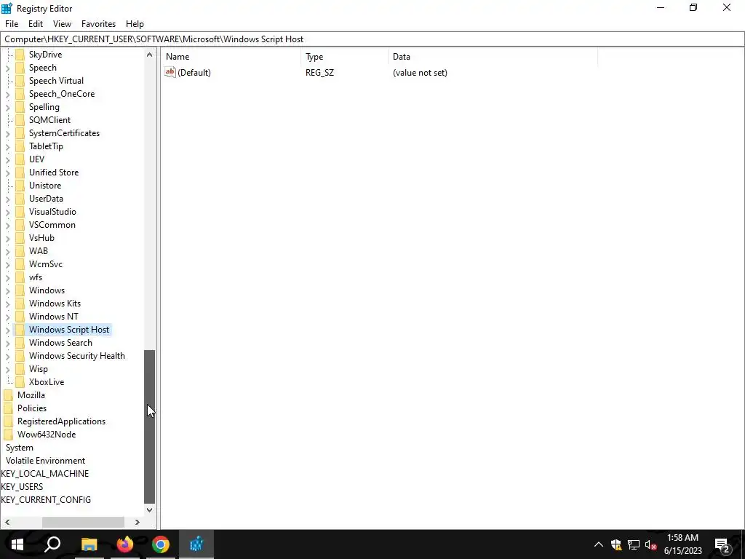
Task: Expand the Spelling key
Action: pos(7,108)
